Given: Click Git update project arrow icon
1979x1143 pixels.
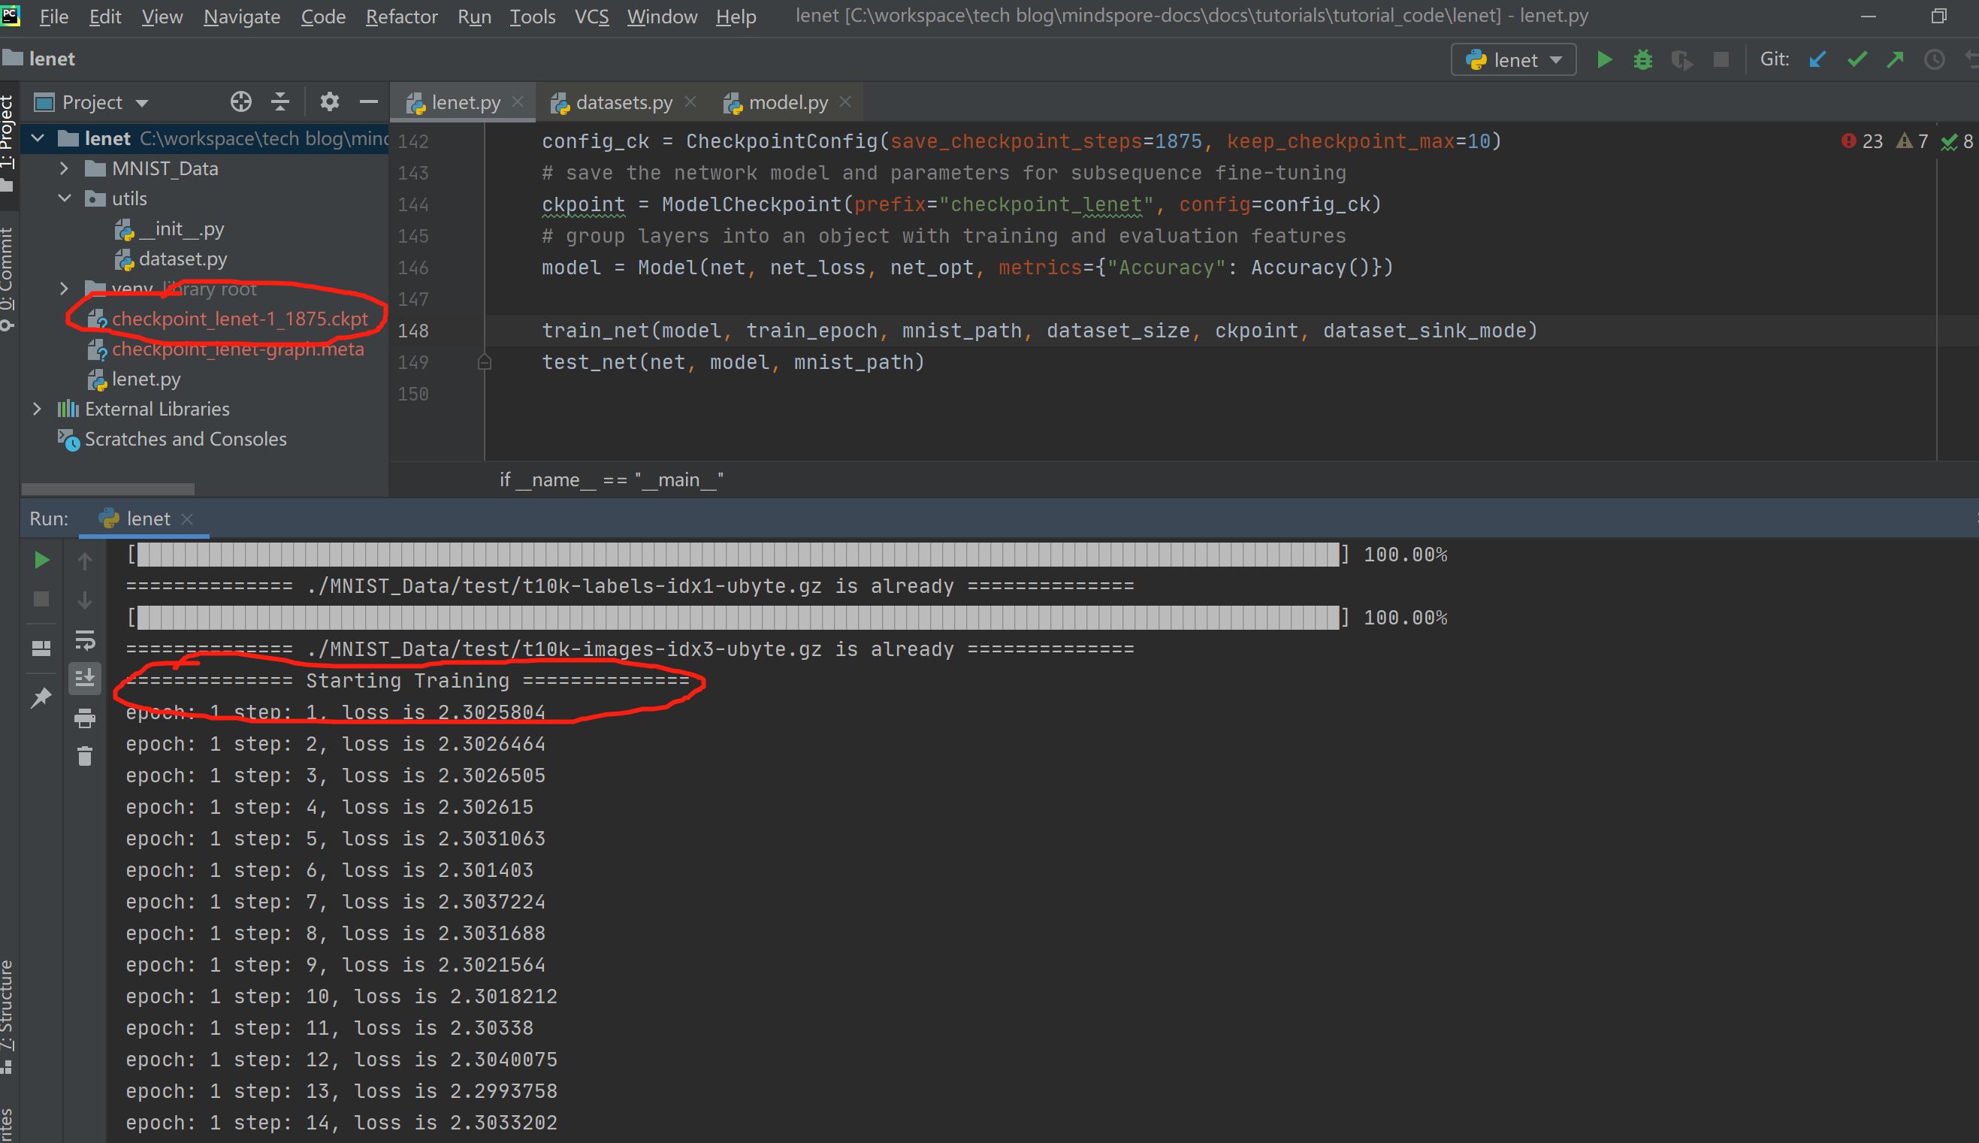Looking at the screenshot, I should coord(1817,59).
